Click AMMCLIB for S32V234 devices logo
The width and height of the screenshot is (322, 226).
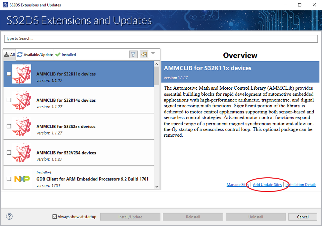tap(21, 152)
